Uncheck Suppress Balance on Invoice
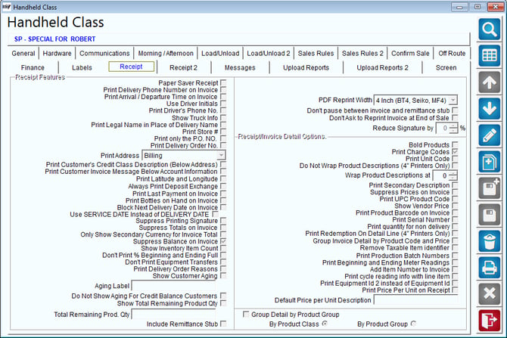The height and width of the screenshot is (338, 507). [223, 241]
